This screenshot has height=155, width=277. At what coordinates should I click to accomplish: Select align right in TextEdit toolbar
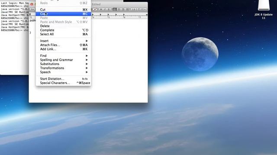click(x=123, y=9)
